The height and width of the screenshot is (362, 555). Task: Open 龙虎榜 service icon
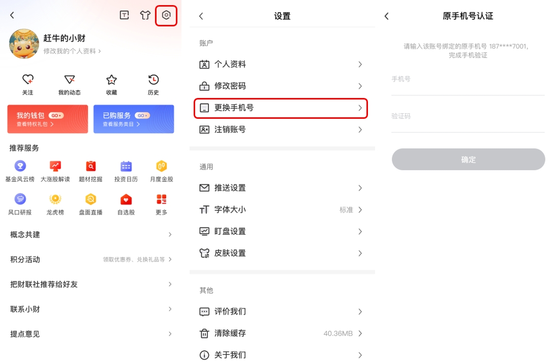tap(55, 199)
